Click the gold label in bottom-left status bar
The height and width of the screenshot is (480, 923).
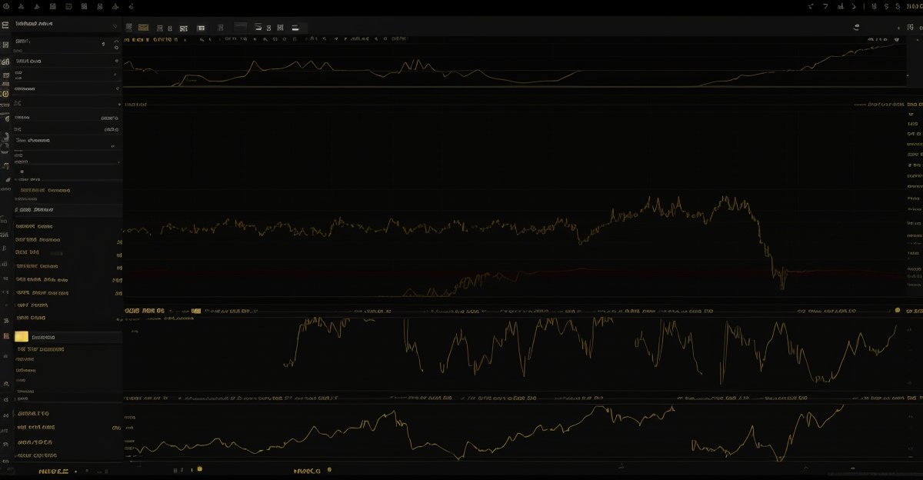54,471
